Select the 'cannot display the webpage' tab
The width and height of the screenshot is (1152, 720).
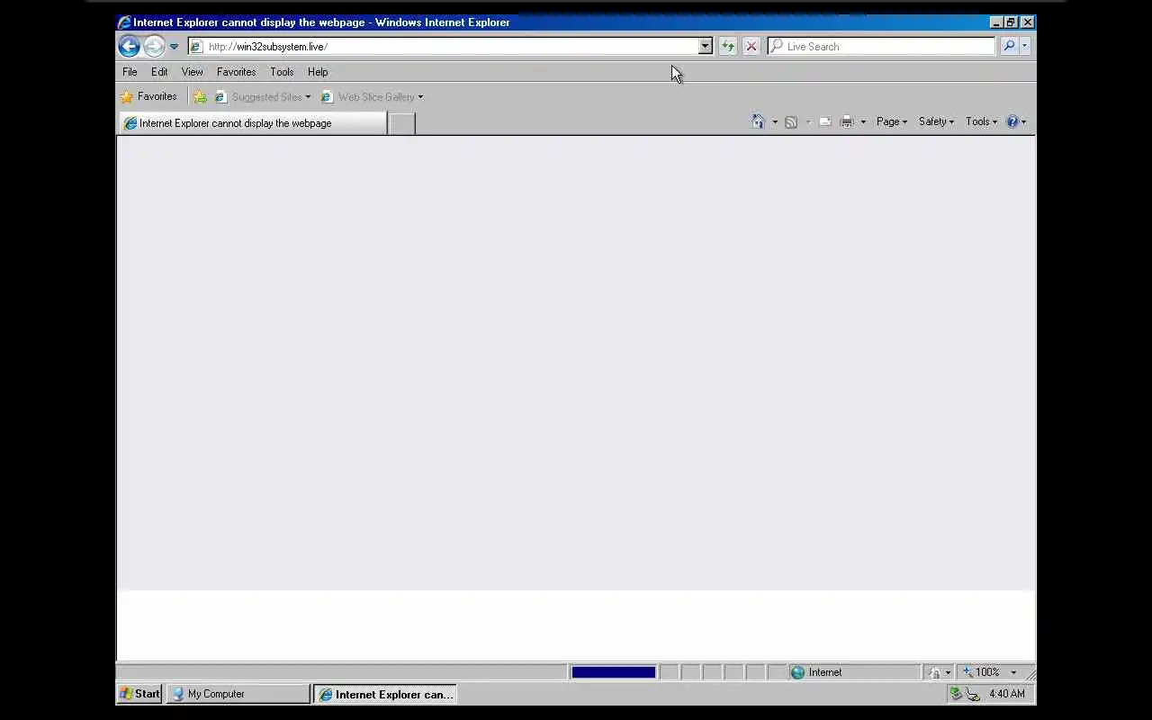[253, 123]
